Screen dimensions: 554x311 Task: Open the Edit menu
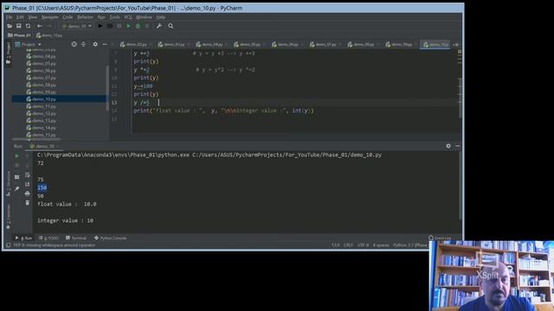(x=20, y=17)
